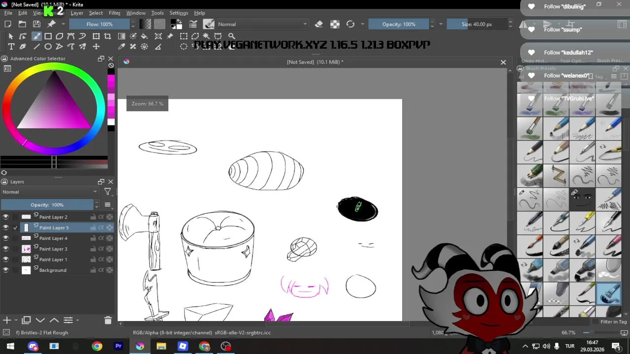
Task: Open the workspace pin dropdown arrow
Action: [63, 24]
